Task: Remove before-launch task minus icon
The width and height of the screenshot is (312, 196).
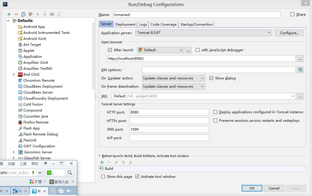Action: (x=109, y=162)
